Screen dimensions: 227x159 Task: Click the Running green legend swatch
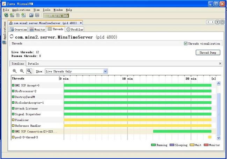pos(153,145)
